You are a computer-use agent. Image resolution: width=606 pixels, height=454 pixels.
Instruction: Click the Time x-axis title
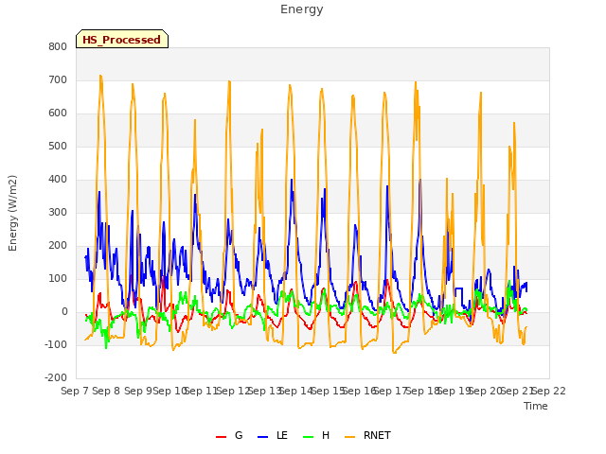coord(536,406)
